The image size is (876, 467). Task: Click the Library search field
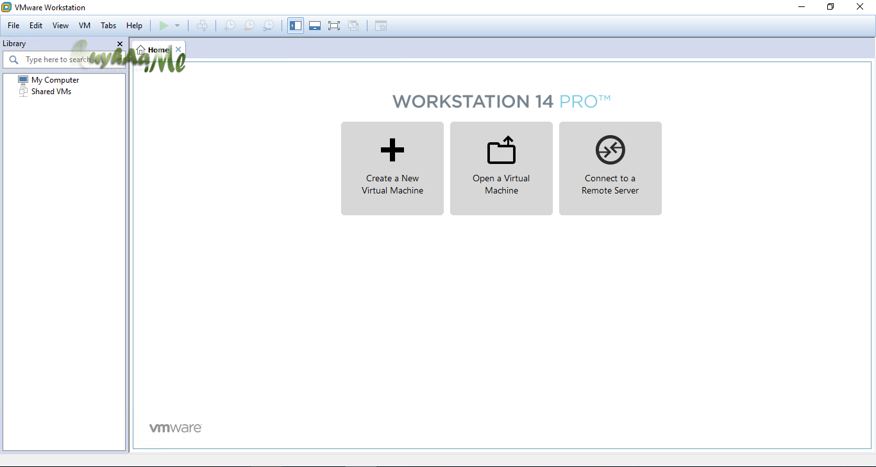click(x=64, y=60)
